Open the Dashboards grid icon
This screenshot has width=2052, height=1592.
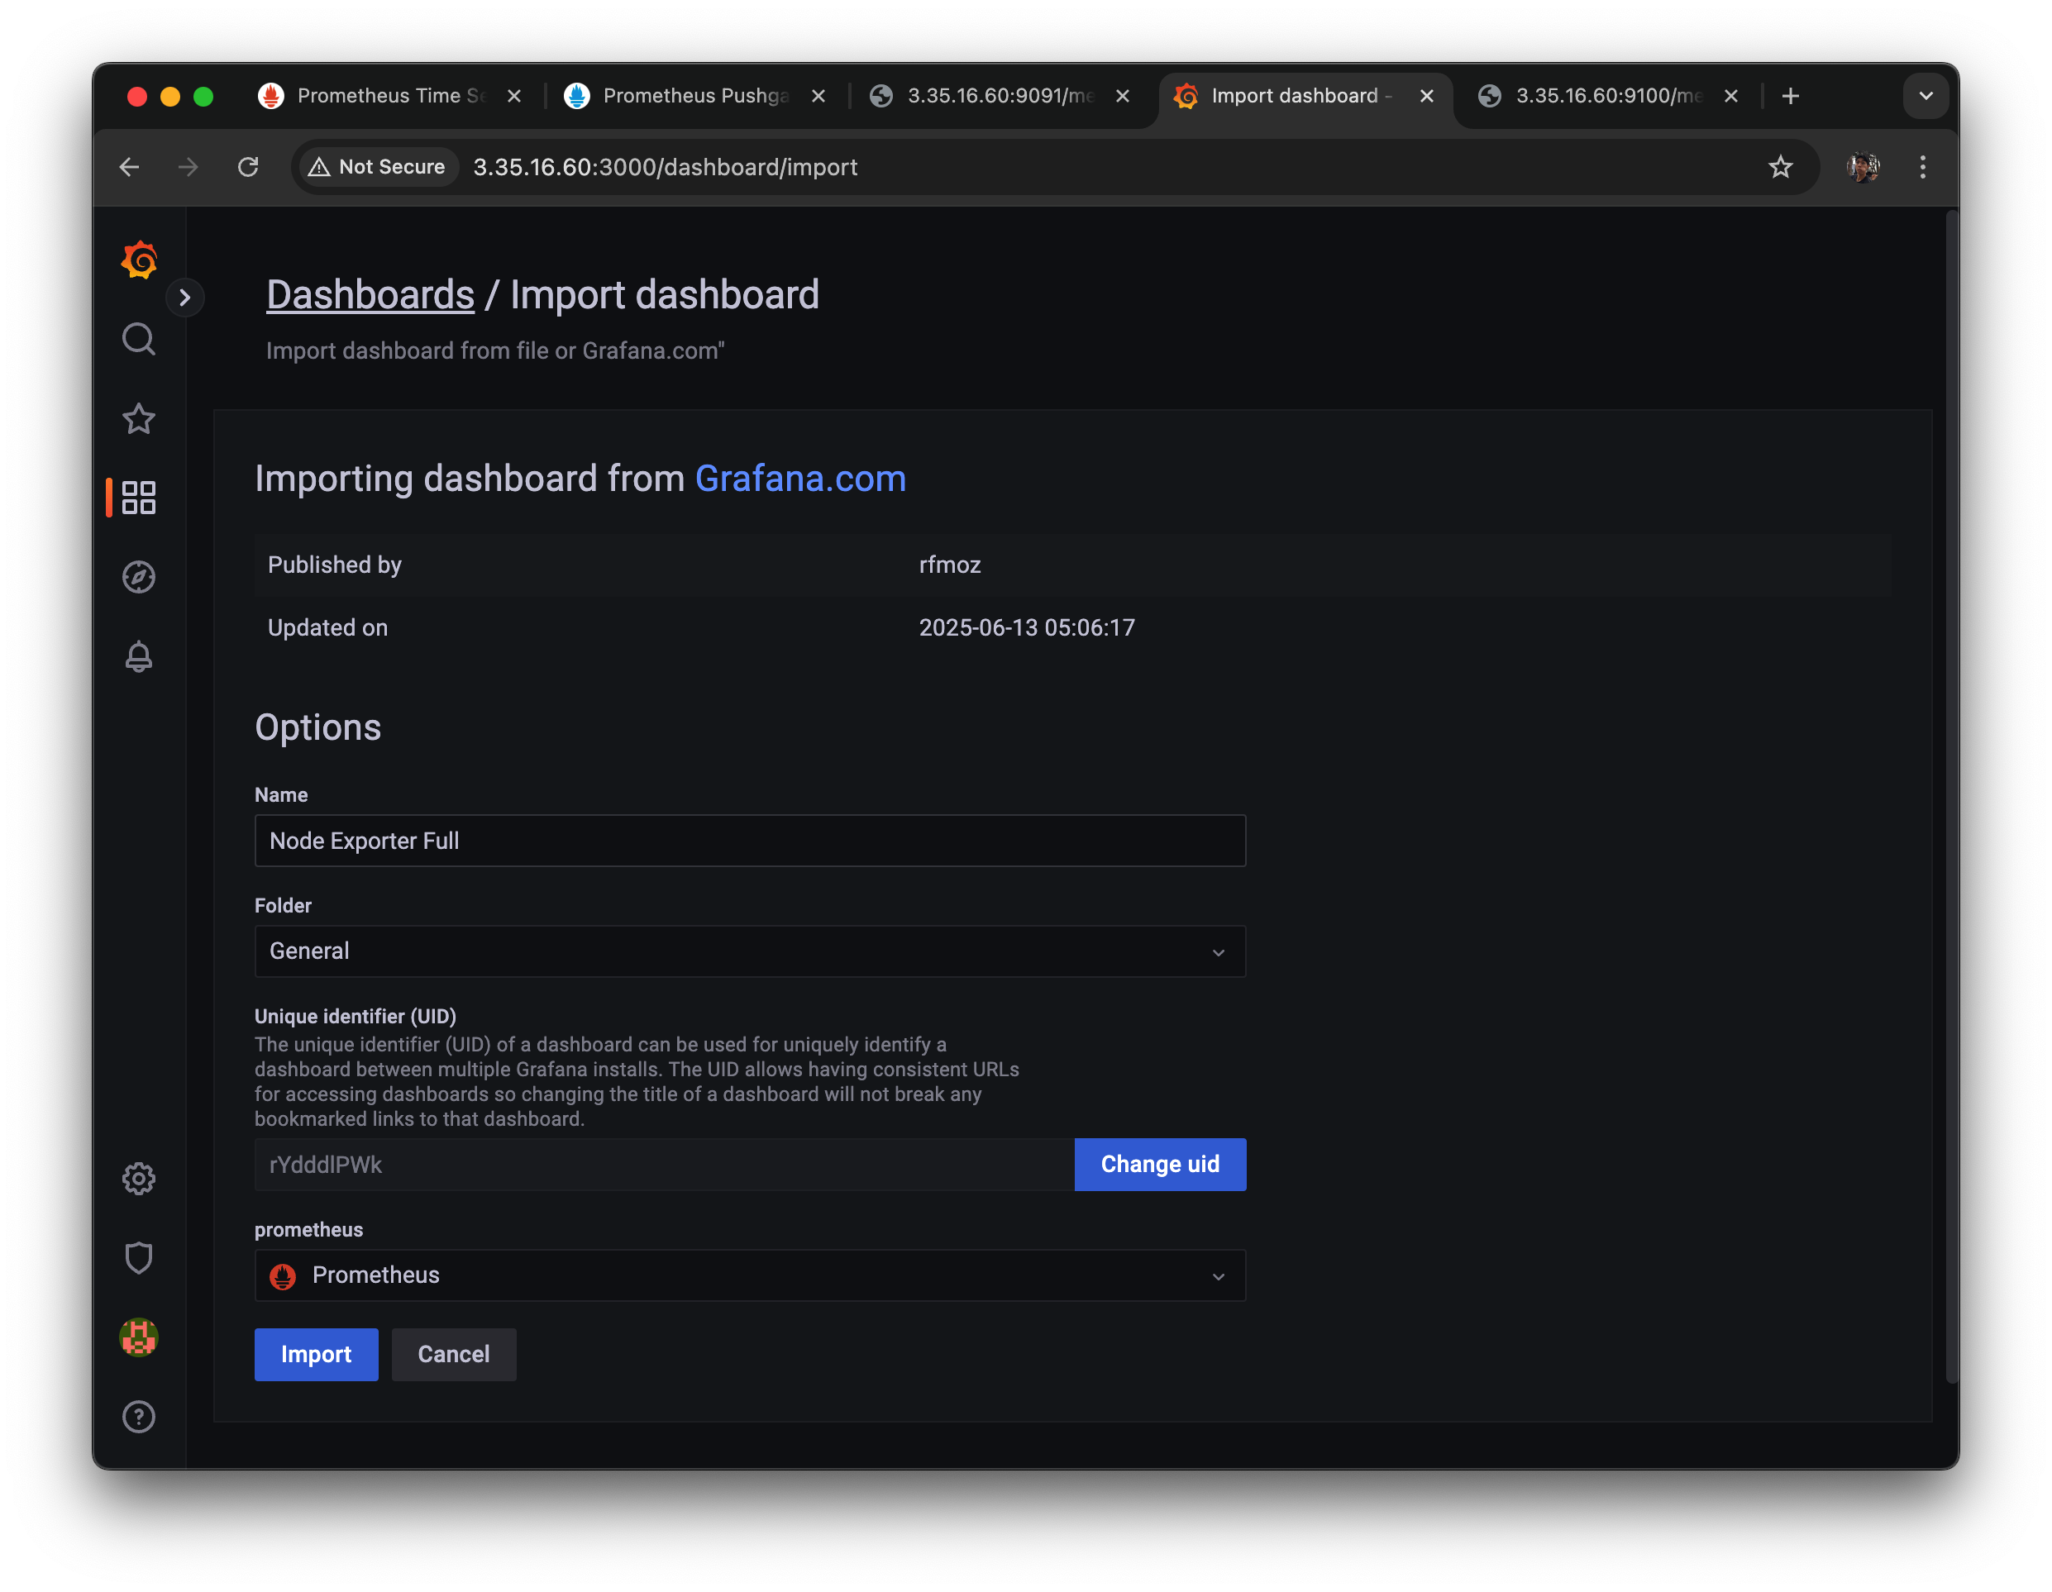coord(139,498)
